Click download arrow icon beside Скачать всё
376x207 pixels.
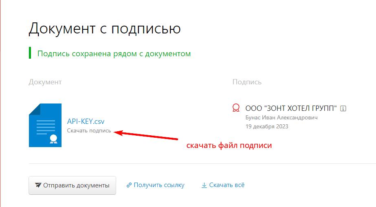pos(204,185)
